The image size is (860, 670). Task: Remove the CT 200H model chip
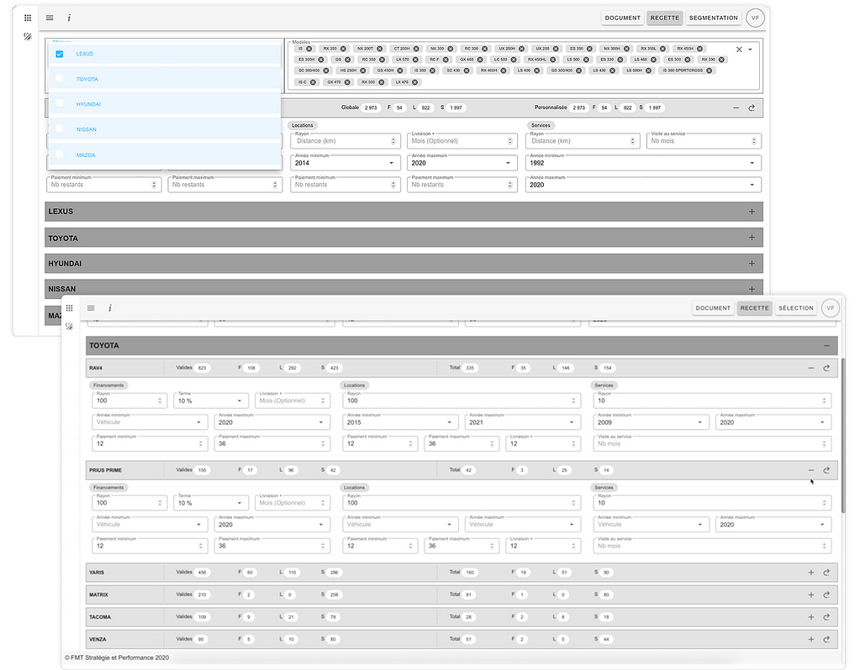point(416,49)
